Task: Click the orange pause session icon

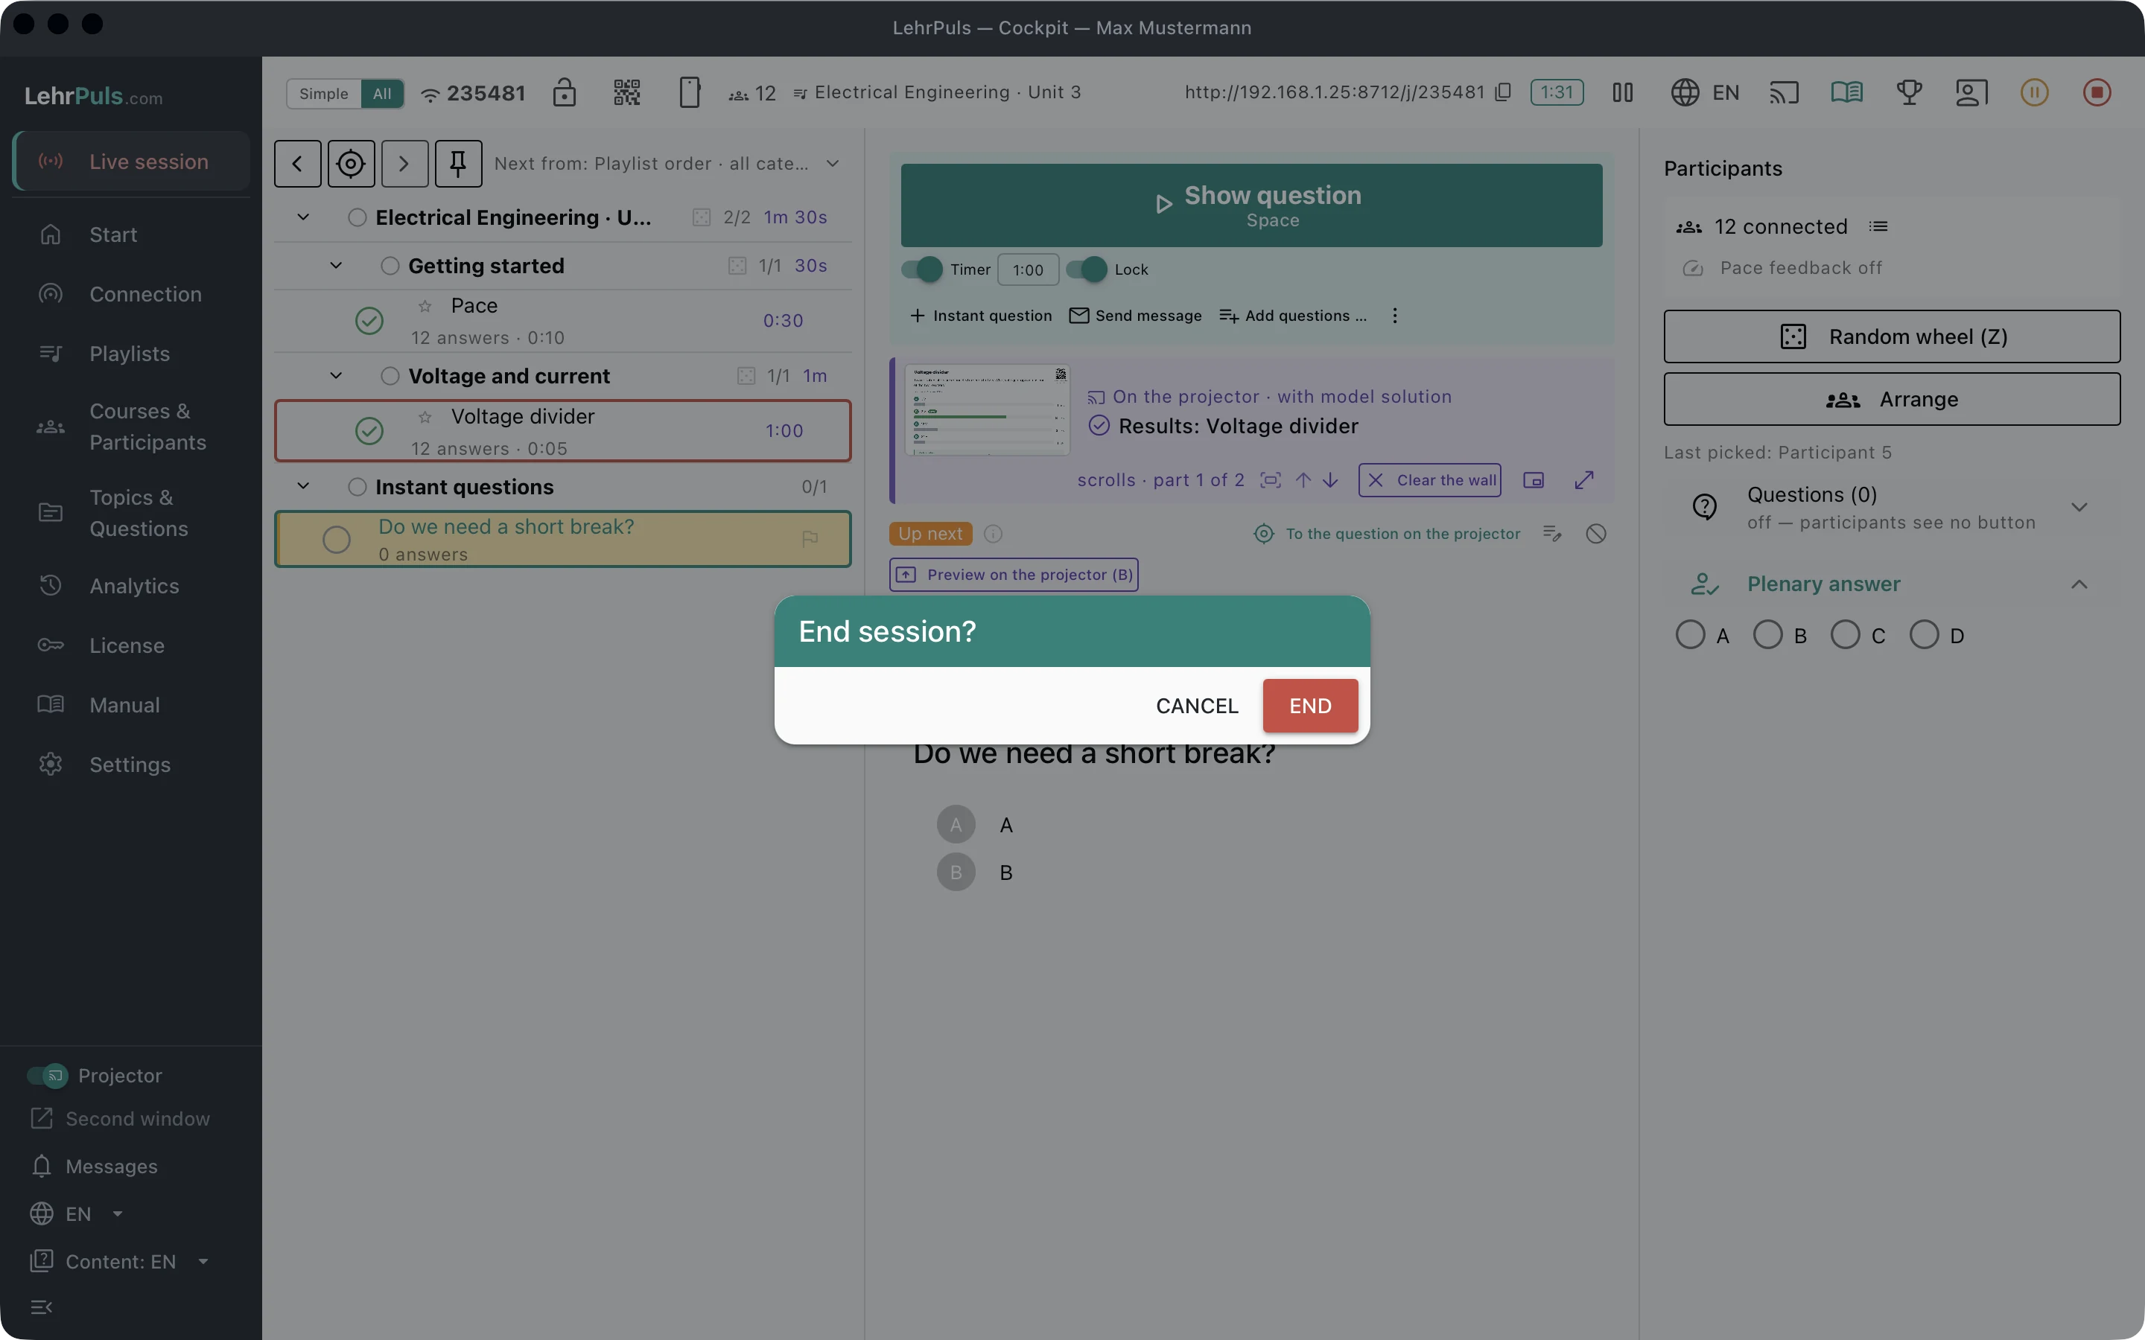Action: [x=2034, y=92]
